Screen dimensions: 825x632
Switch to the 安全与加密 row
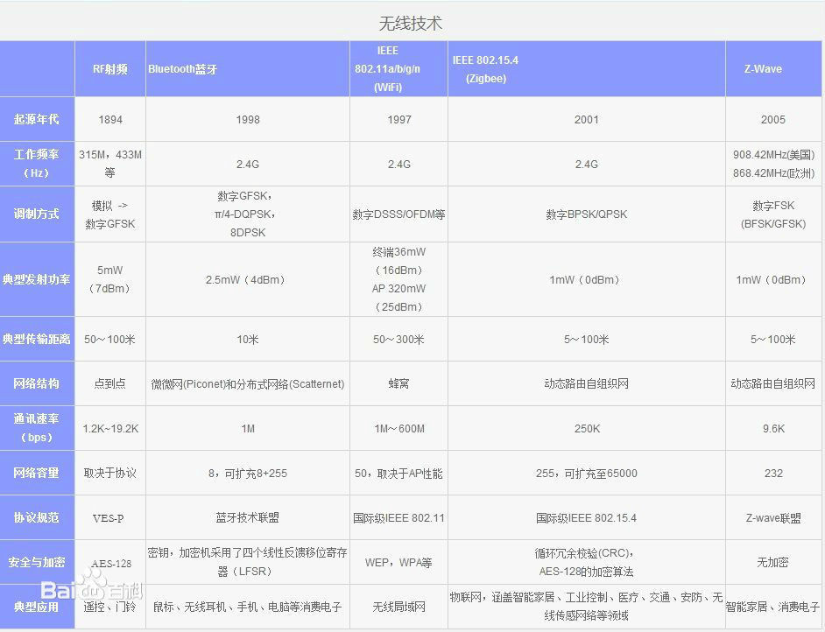pyautogui.click(x=38, y=562)
